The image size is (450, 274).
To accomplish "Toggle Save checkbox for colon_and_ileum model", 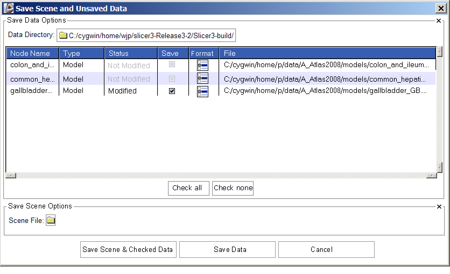I will [172, 65].
